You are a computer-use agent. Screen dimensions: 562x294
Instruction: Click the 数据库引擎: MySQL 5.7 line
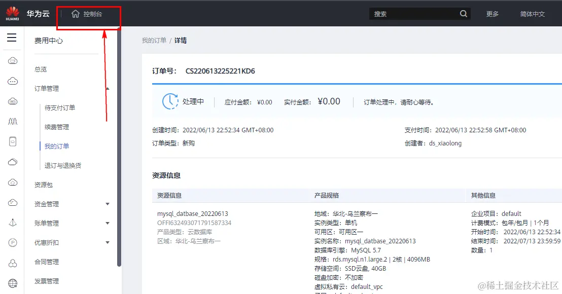[347, 250]
